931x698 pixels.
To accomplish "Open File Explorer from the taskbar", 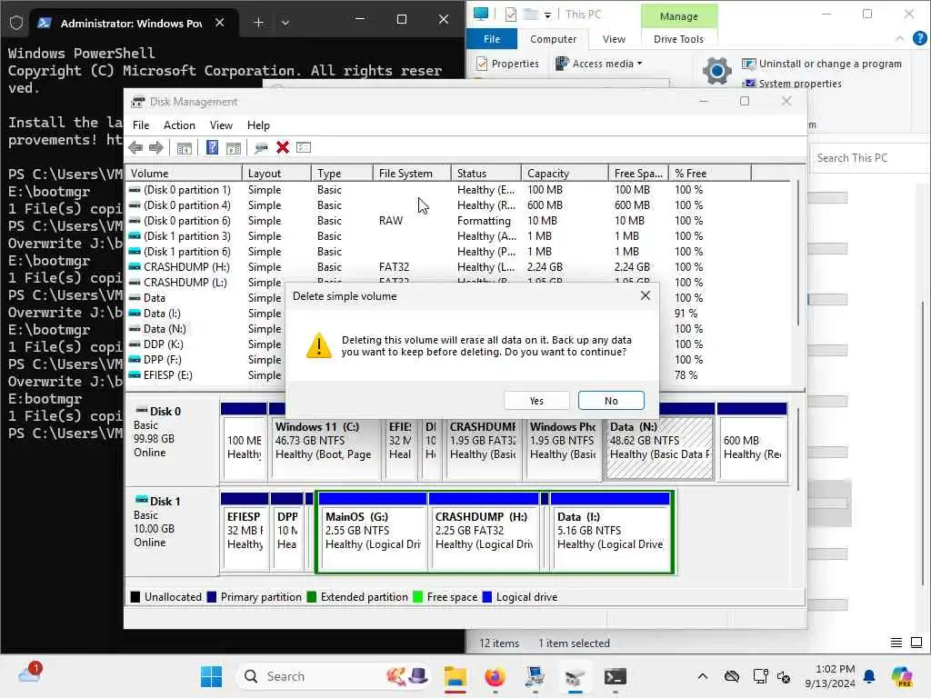I will (455, 676).
